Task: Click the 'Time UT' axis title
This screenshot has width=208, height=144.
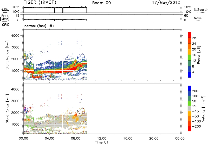Action: [102, 142]
